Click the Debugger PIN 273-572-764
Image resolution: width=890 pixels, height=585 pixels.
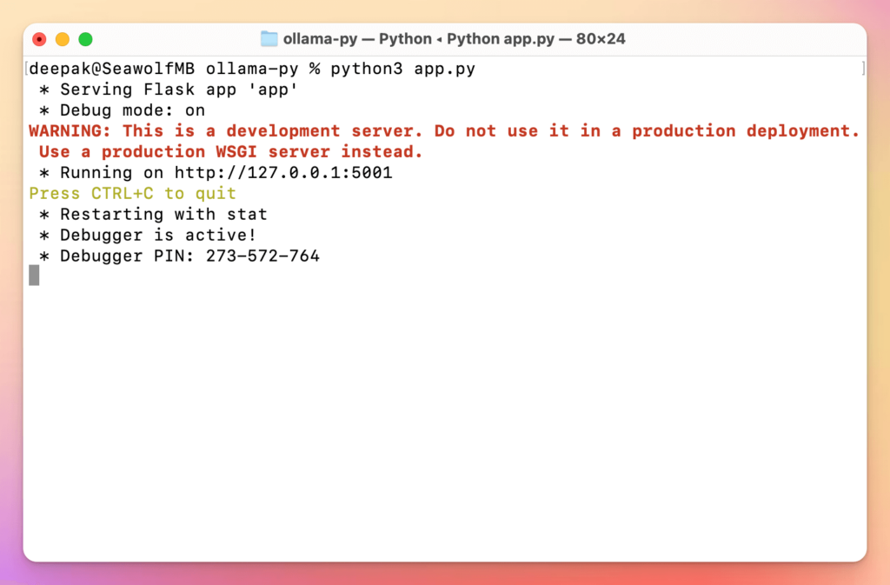tap(262, 256)
